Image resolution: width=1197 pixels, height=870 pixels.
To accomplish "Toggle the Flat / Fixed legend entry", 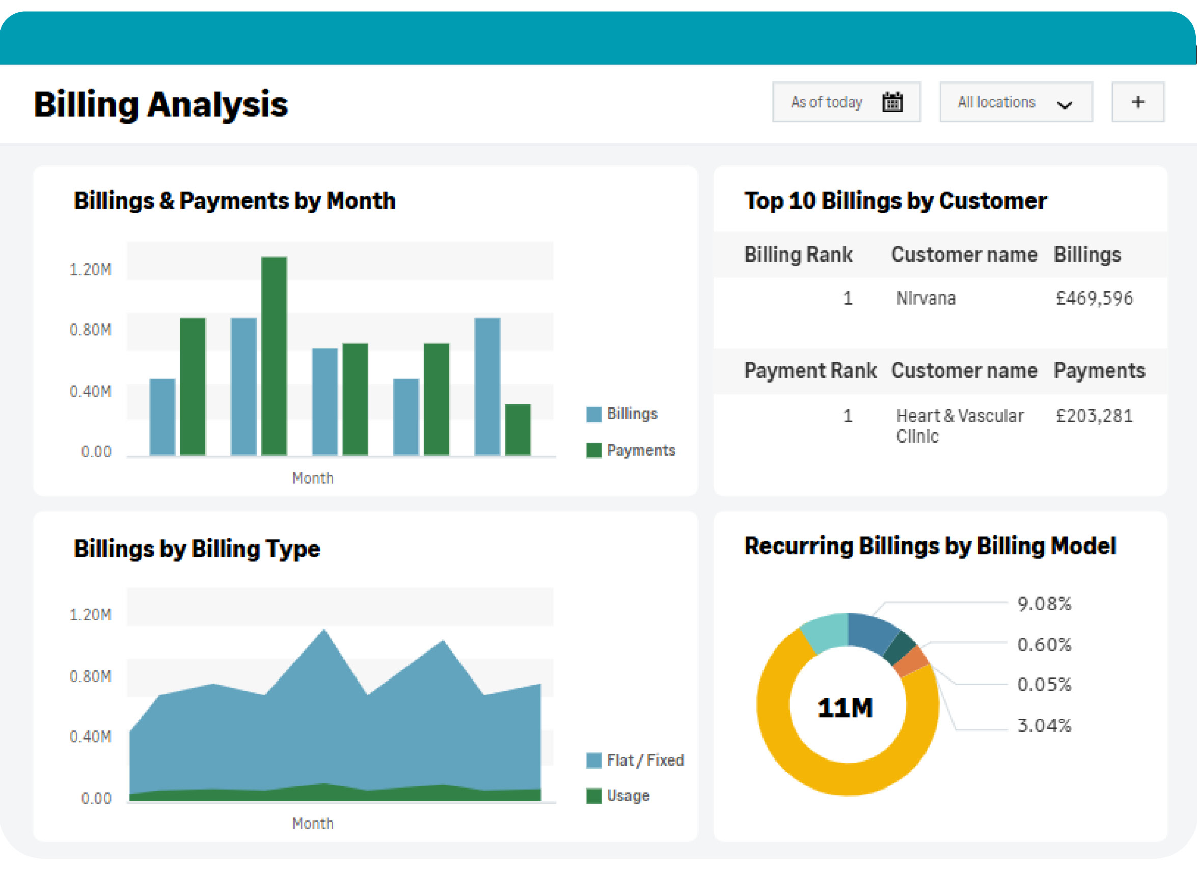I will click(644, 760).
